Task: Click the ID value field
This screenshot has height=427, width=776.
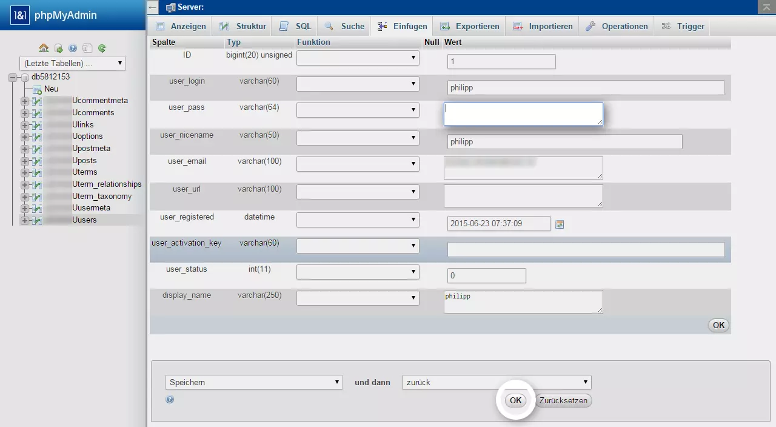Action: pyautogui.click(x=501, y=62)
